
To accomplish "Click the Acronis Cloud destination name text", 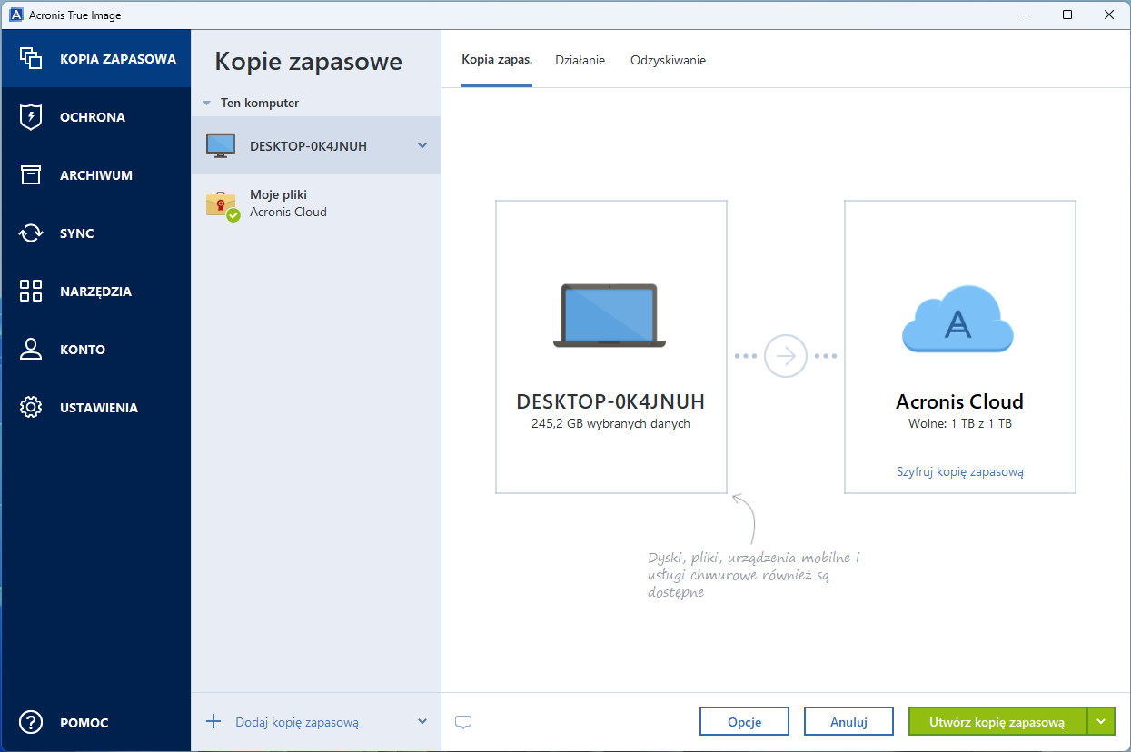I will 960,401.
